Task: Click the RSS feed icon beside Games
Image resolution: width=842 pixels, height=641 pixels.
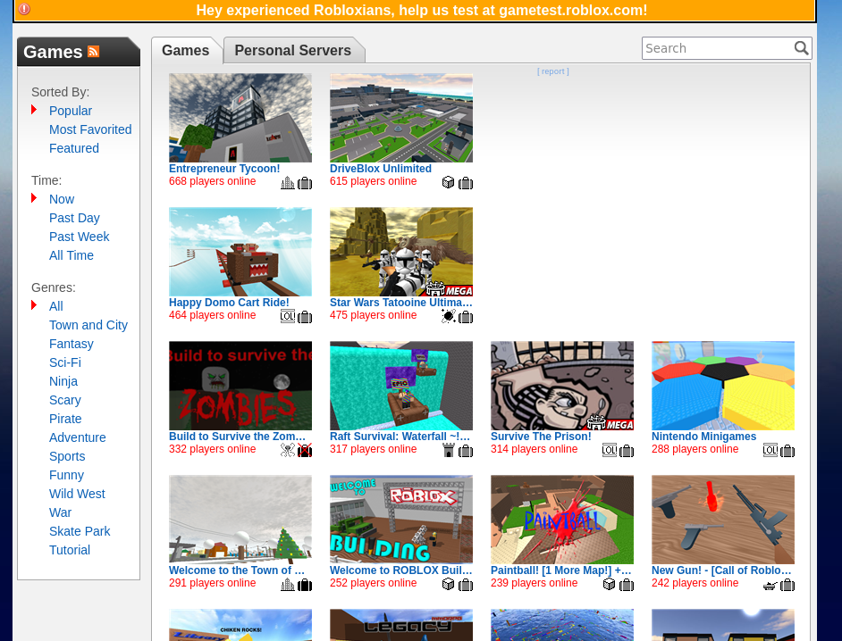Action: 93,52
